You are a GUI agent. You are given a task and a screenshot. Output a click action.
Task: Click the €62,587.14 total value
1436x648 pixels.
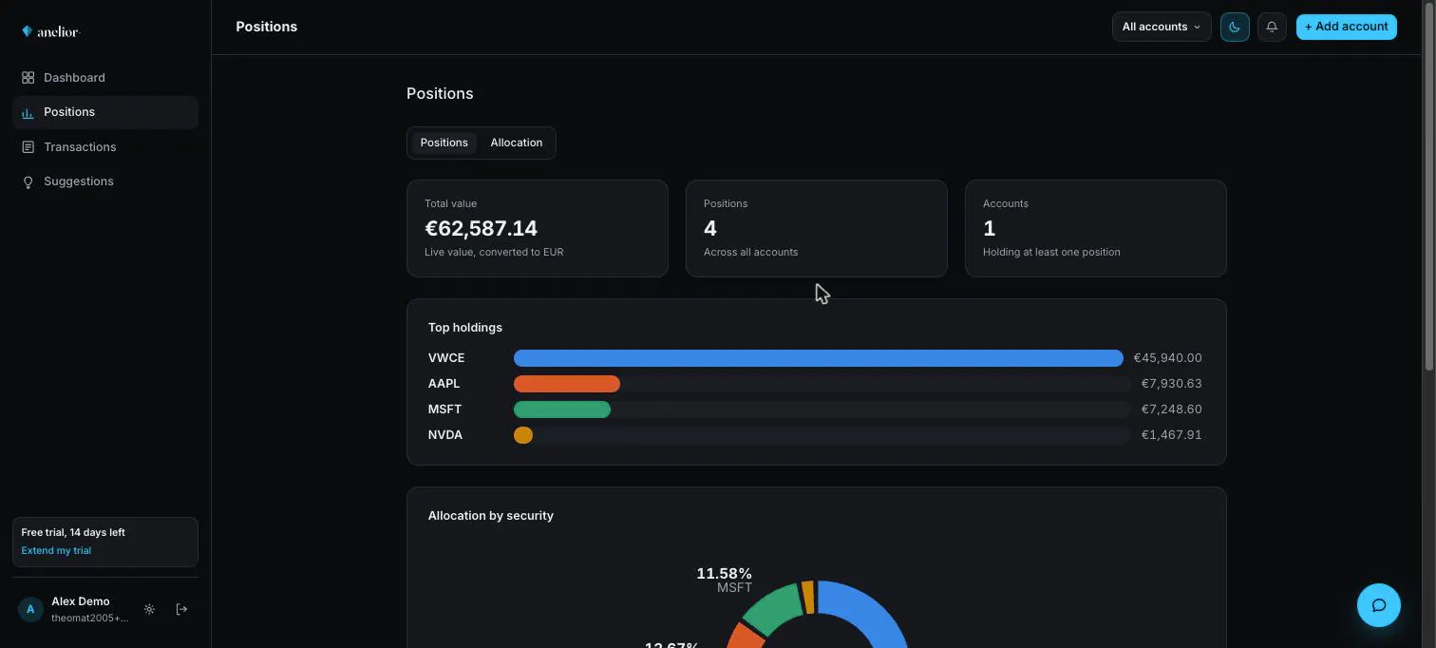[x=481, y=229]
